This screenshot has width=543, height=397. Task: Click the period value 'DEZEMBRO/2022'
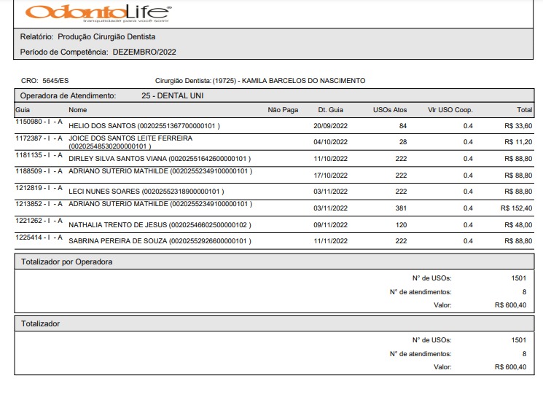pos(144,52)
